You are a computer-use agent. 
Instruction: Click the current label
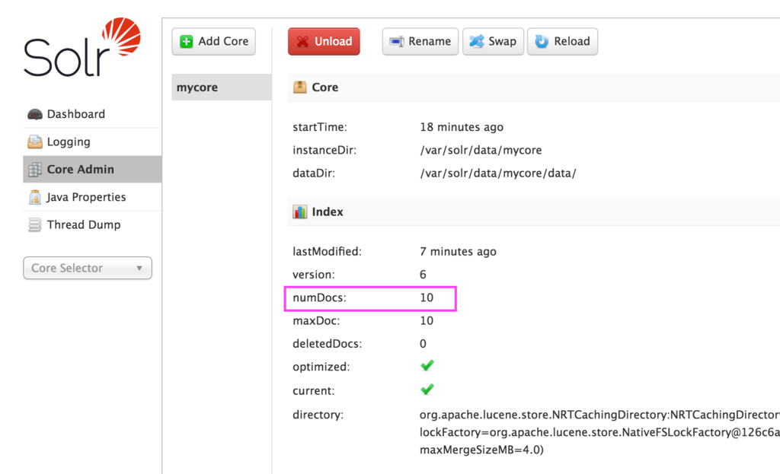pyautogui.click(x=313, y=390)
